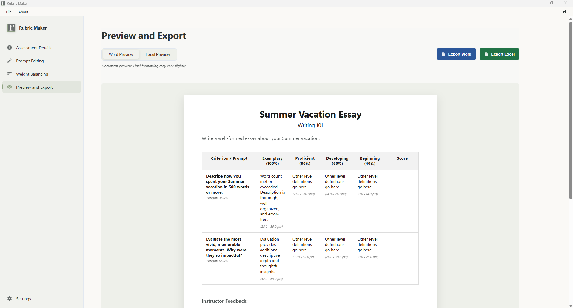Click the Prompt Editing pencil icon
Screen dimensions: 573x308
click(10, 61)
